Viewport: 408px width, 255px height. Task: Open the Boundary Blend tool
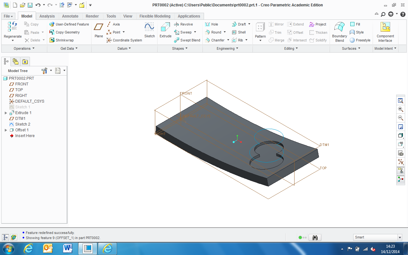339,32
